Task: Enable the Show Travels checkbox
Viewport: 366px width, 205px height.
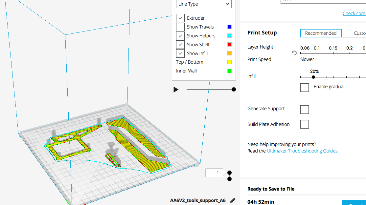Action: click(x=180, y=27)
